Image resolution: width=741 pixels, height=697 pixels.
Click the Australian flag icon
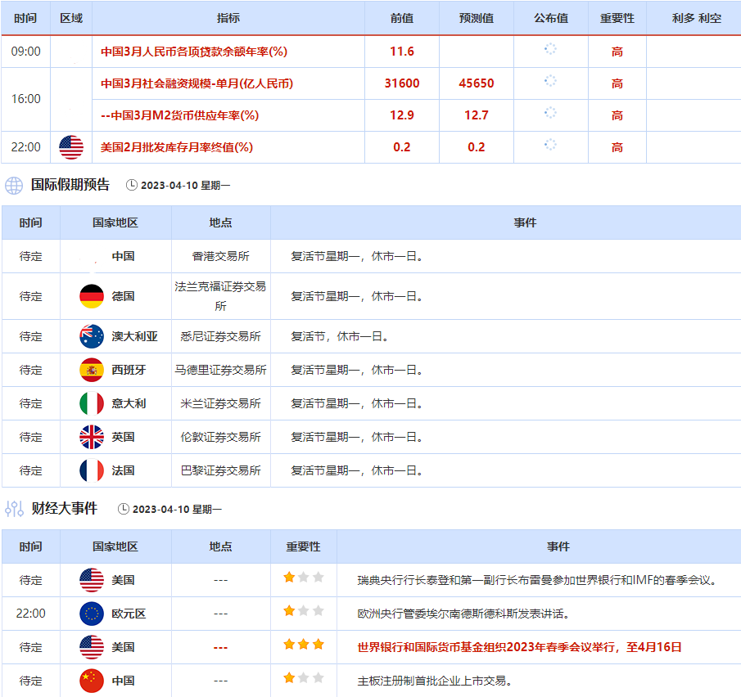click(x=92, y=336)
